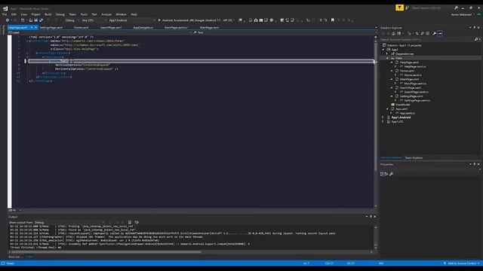Switch to the AppDelegate.cs tab

click(x=143, y=28)
